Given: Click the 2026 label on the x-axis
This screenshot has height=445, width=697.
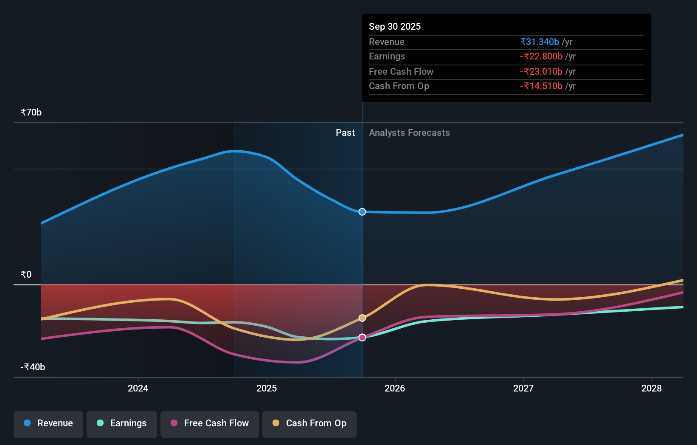Looking at the screenshot, I should click(x=395, y=388).
